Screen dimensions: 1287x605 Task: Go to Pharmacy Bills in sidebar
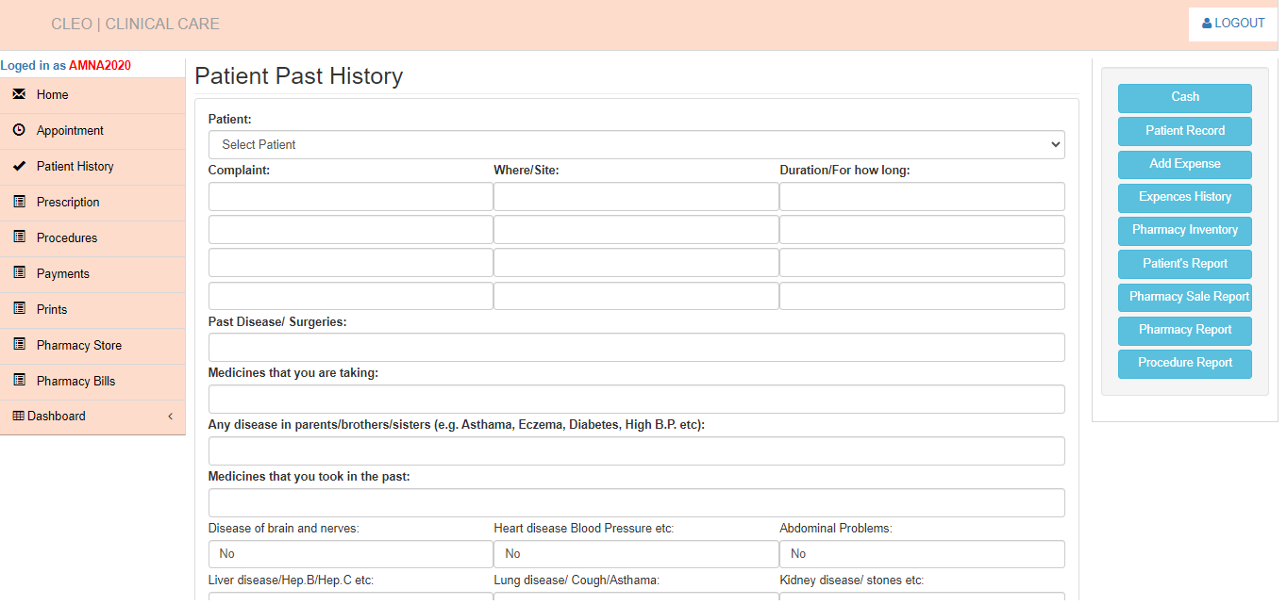75,381
